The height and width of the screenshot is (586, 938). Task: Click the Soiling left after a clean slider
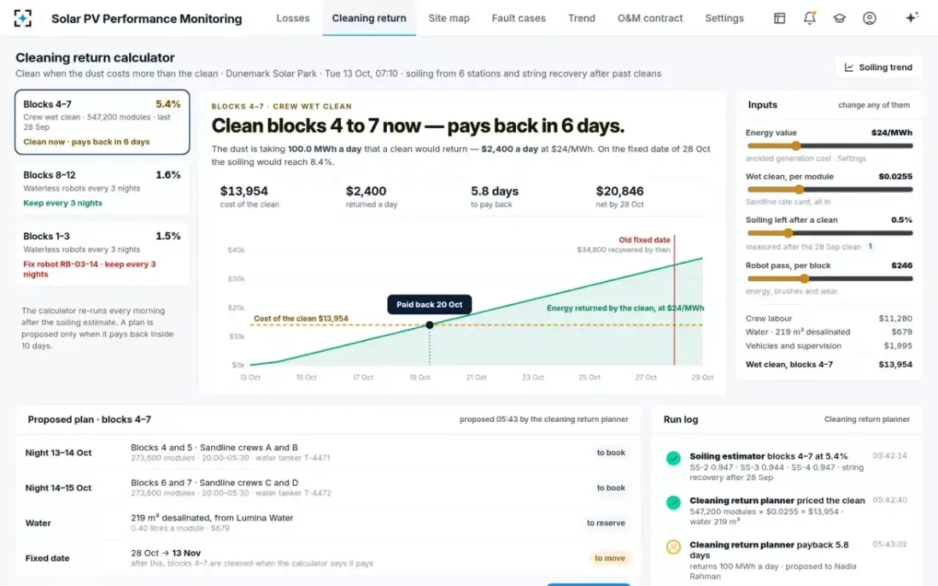tap(829, 233)
